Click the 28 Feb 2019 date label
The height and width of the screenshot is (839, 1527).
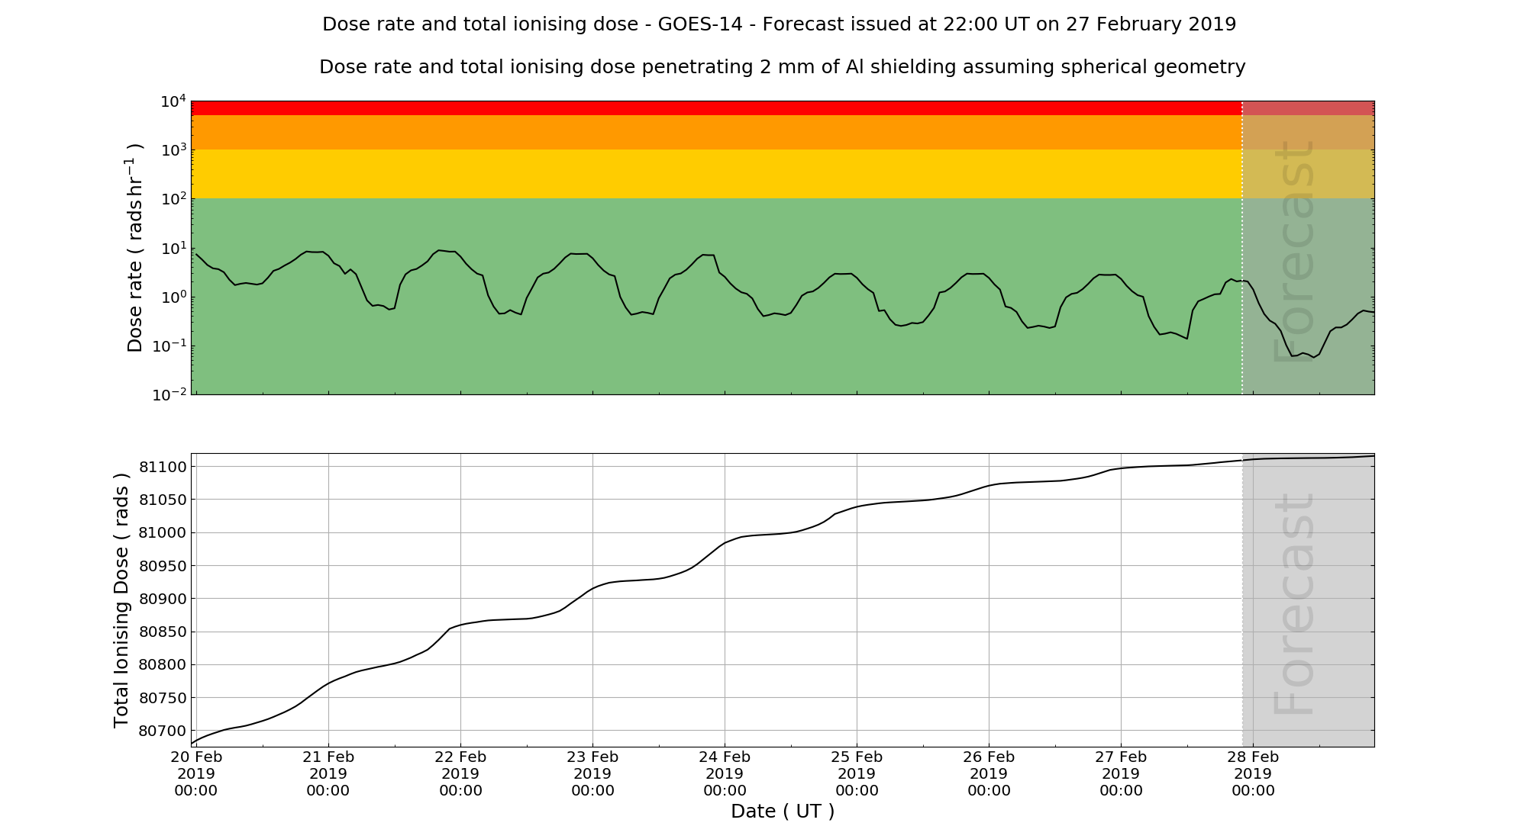pos(1253,773)
